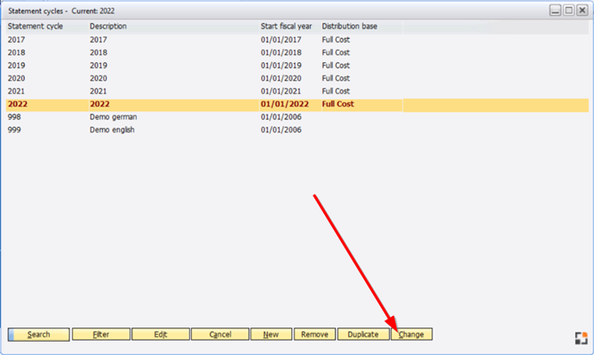Click the Distribution base column header
This screenshot has width=594, height=355.
[x=349, y=27]
